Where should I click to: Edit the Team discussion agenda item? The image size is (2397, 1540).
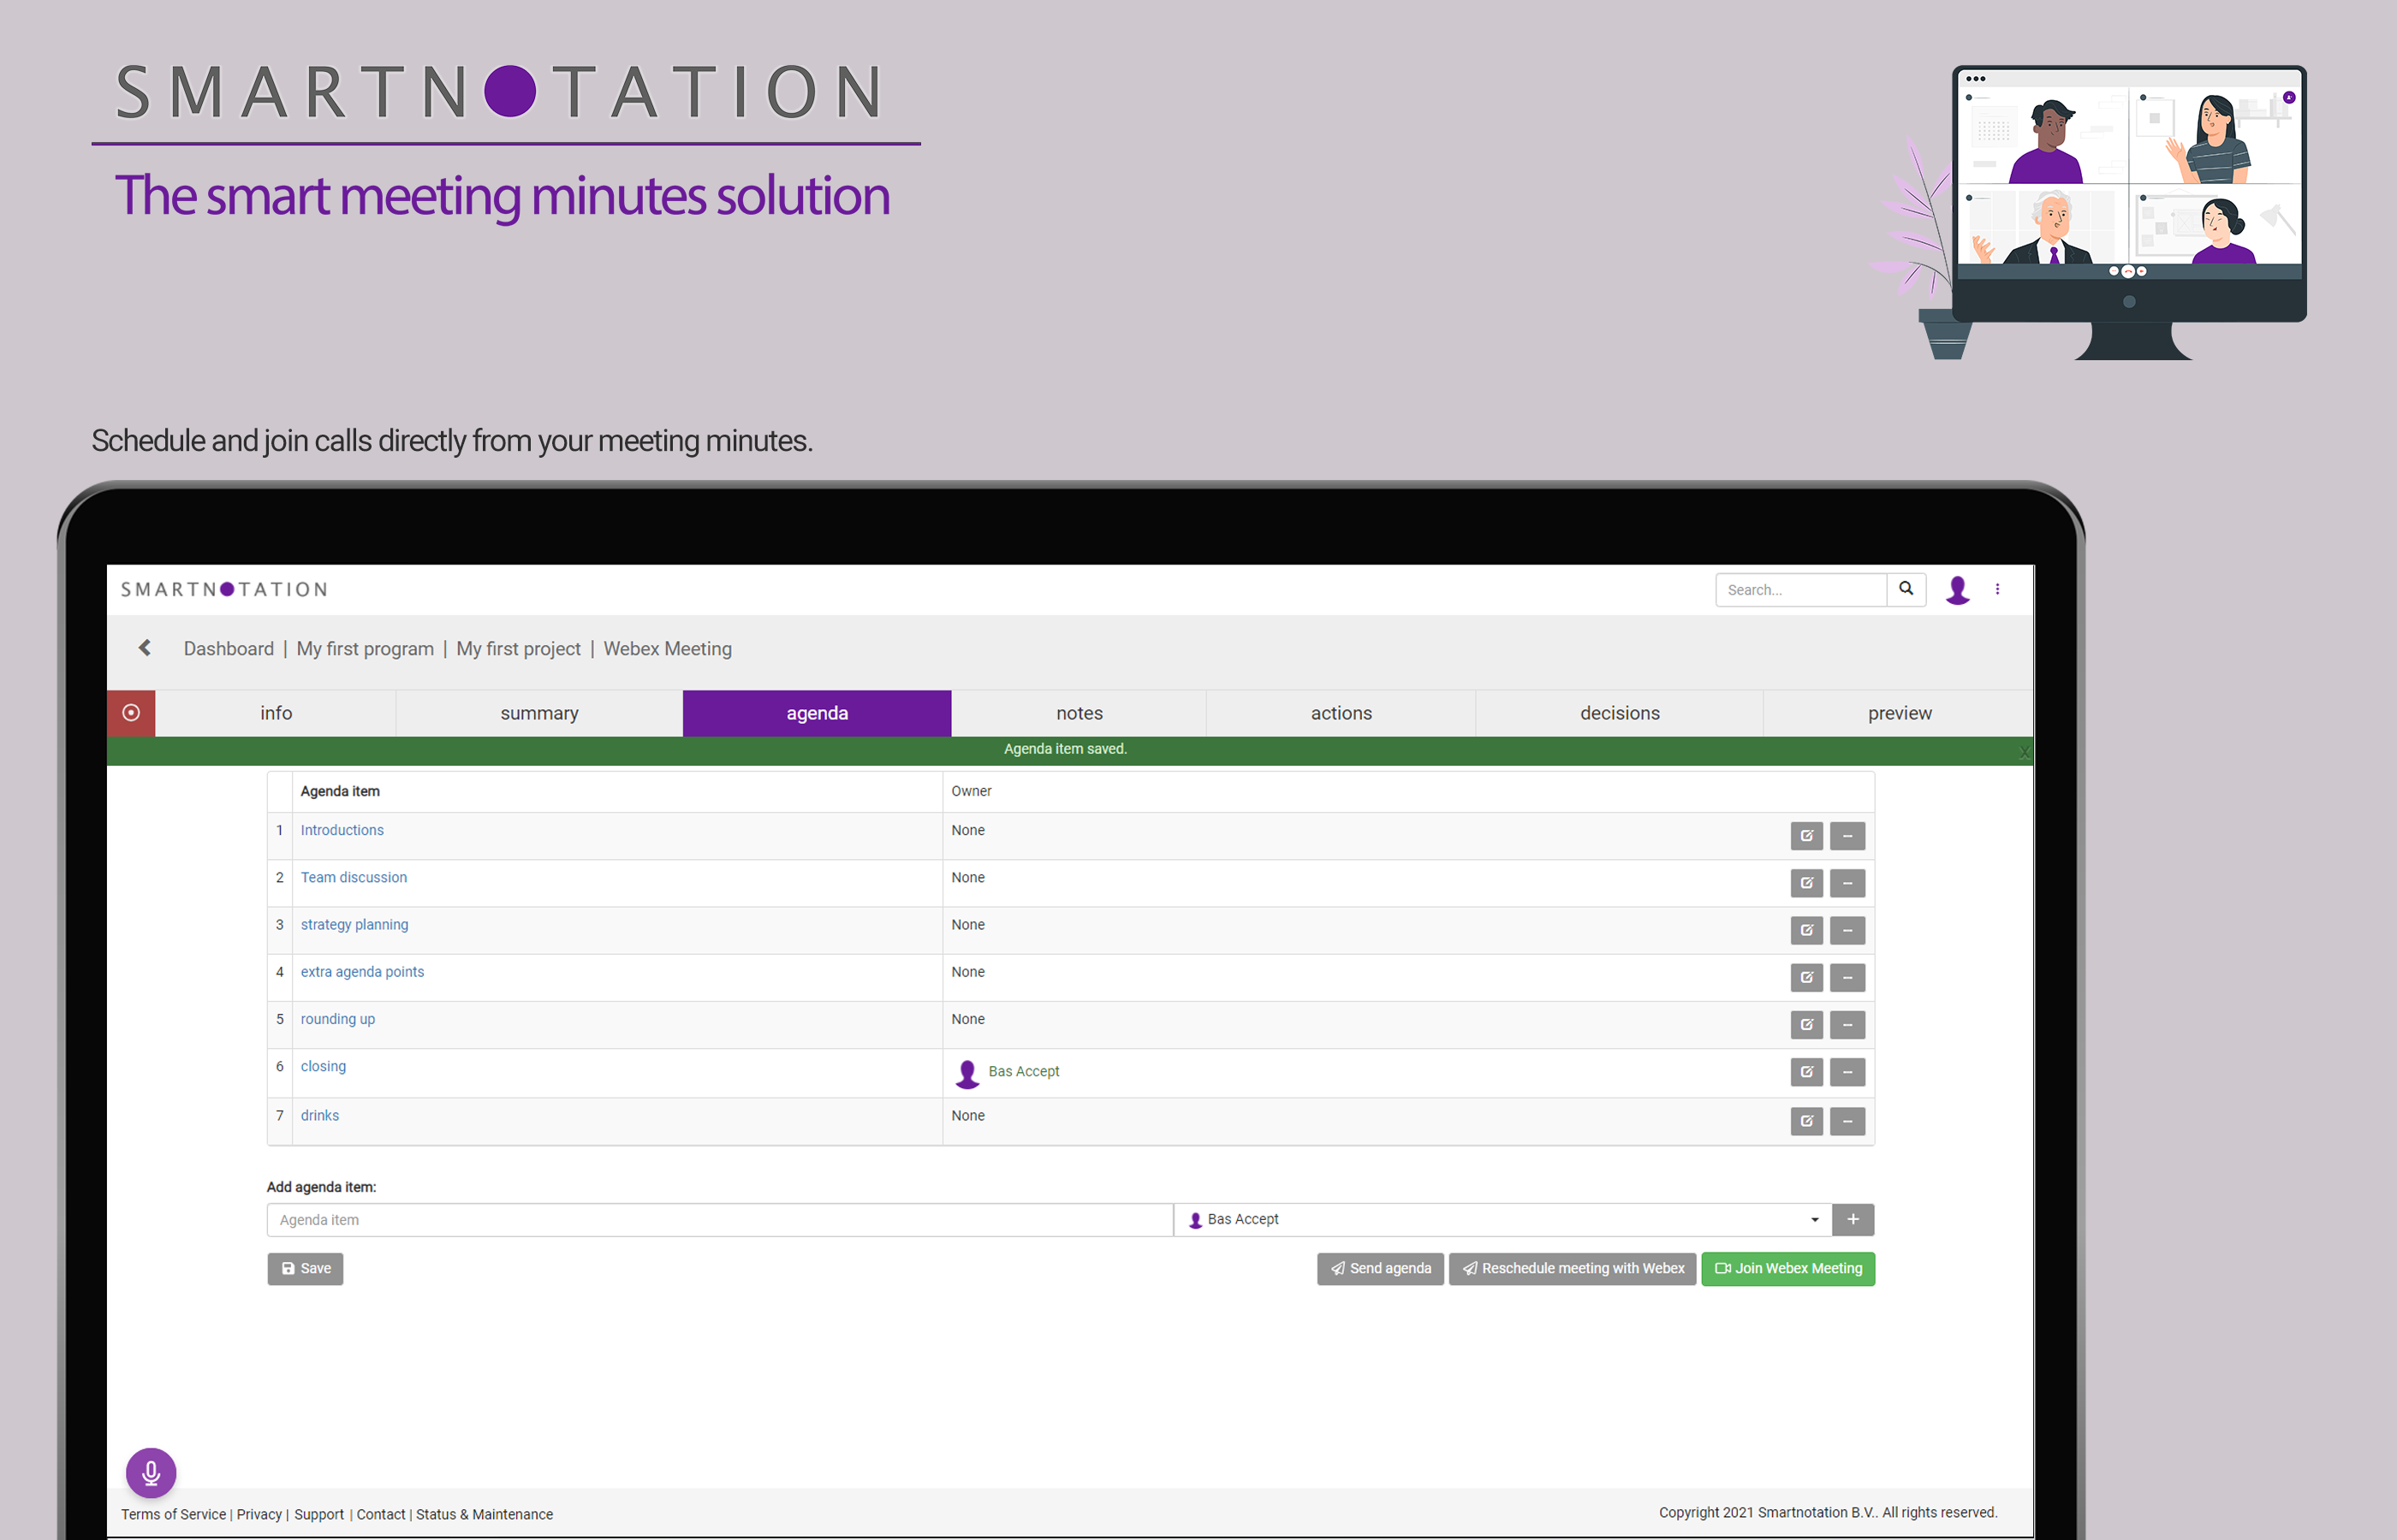tap(1805, 883)
